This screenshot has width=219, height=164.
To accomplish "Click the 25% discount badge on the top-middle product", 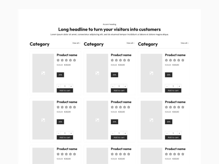I will click(114, 75).
